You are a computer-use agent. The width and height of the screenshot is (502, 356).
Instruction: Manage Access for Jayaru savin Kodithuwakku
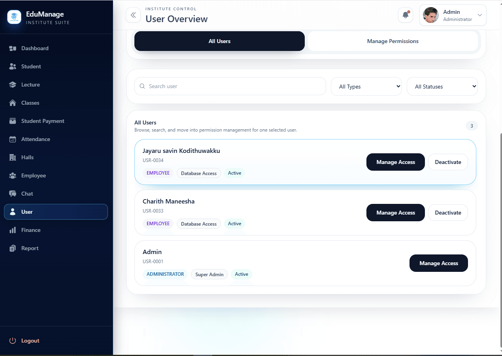[x=395, y=162]
